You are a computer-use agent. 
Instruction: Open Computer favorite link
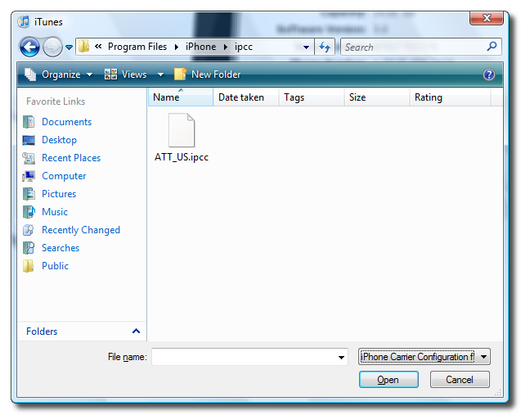tap(64, 176)
